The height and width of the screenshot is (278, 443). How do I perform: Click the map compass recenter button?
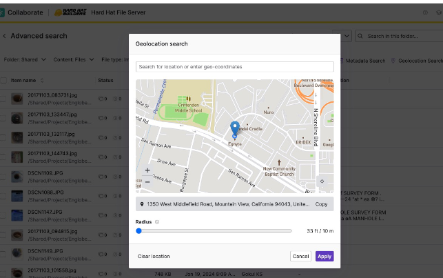322,181
